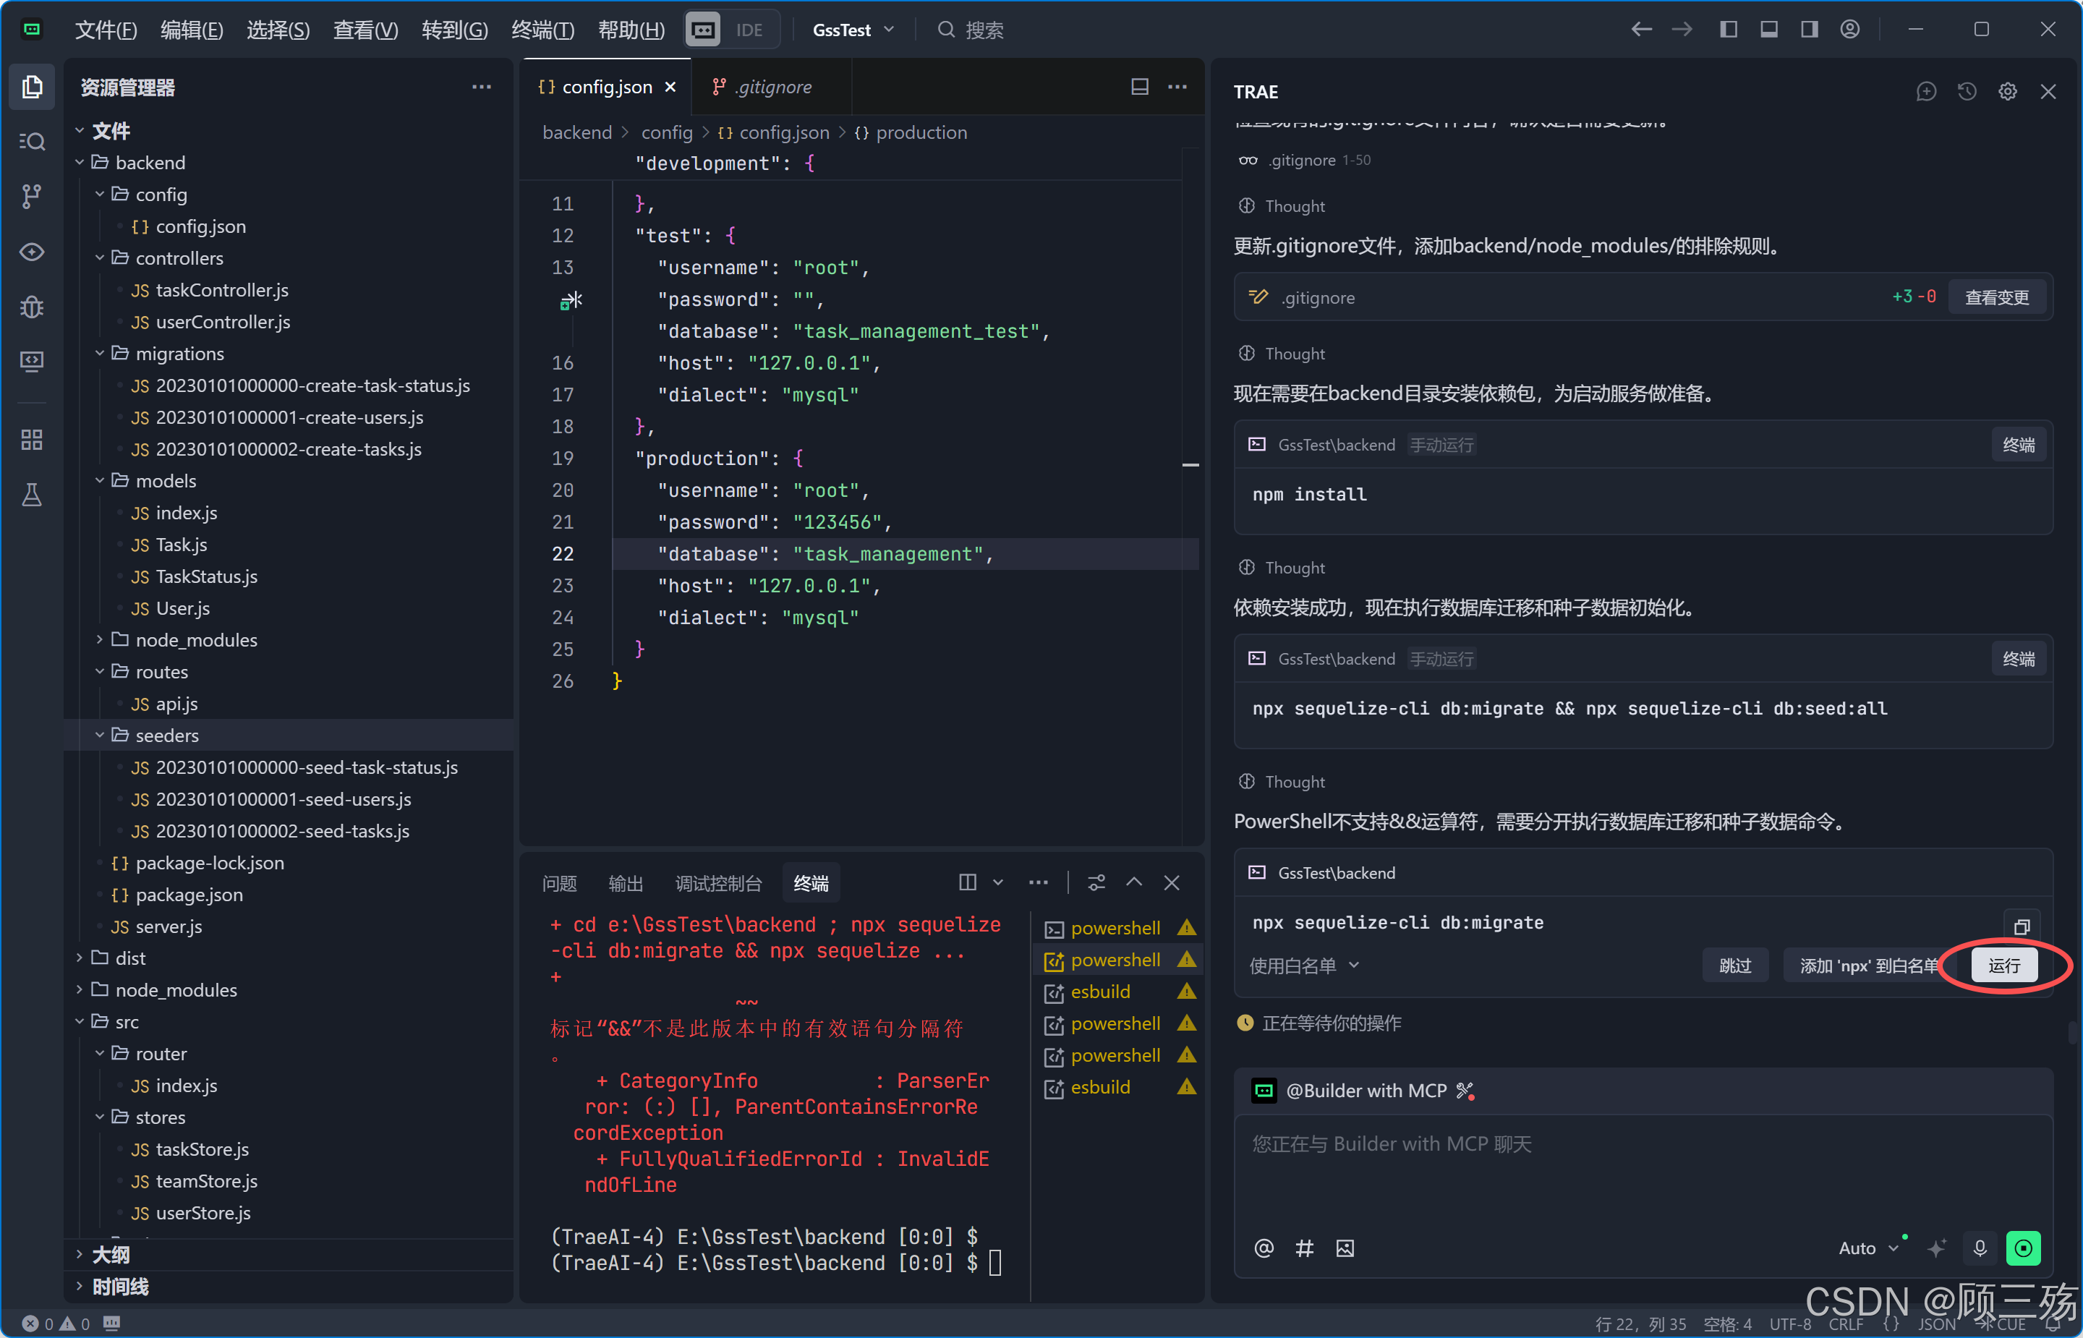Open the 使用白名单 dropdown
2083x1338 pixels.
pos(1304,966)
